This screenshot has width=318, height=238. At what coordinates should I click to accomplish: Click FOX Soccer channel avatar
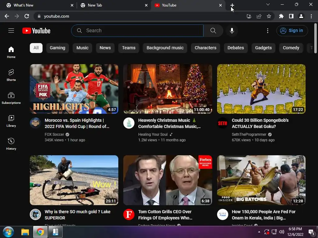click(x=35, y=123)
